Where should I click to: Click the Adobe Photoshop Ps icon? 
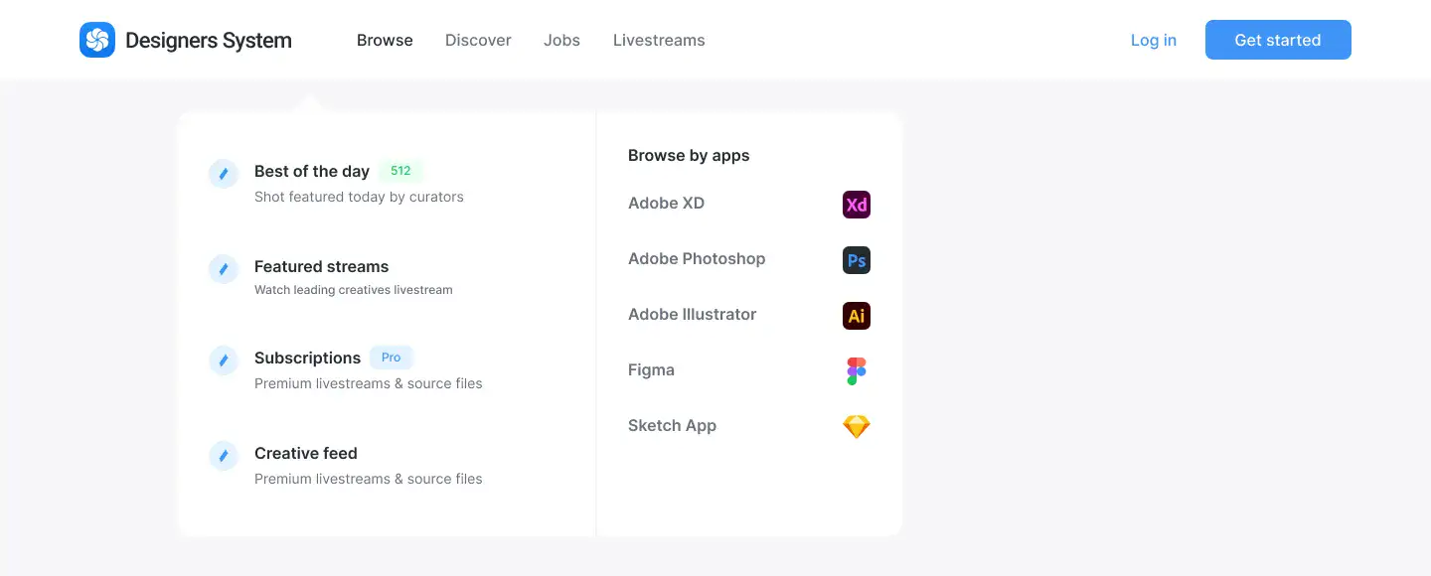point(857,260)
